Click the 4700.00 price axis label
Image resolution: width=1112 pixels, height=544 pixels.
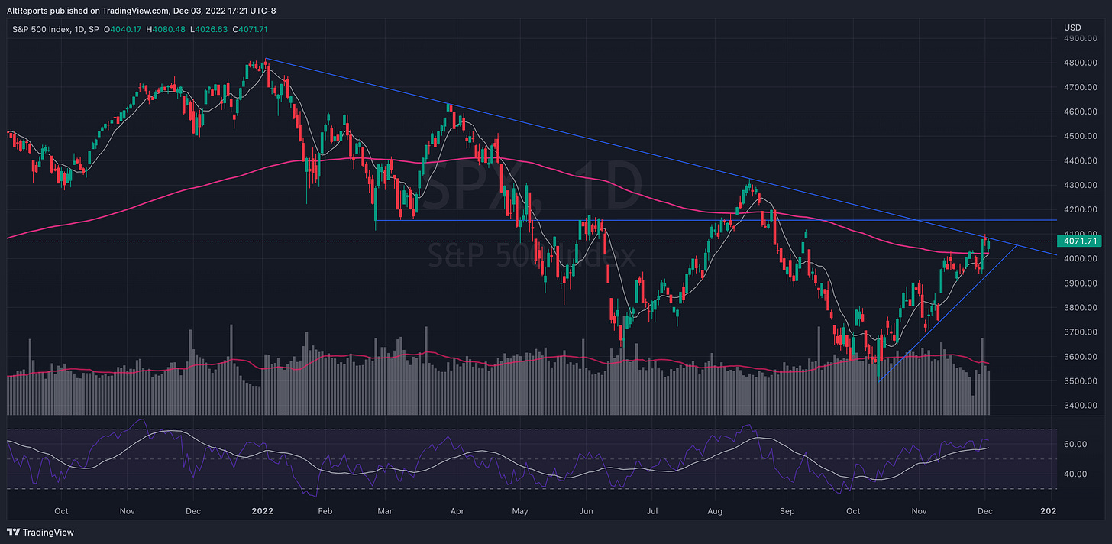click(1081, 87)
